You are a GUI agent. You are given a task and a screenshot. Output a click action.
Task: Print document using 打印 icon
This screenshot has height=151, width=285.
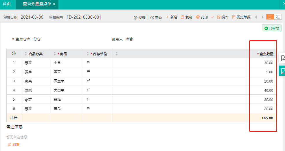198,17
